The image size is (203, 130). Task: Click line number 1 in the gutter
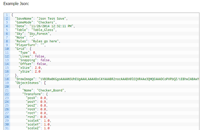coord(7,15)
